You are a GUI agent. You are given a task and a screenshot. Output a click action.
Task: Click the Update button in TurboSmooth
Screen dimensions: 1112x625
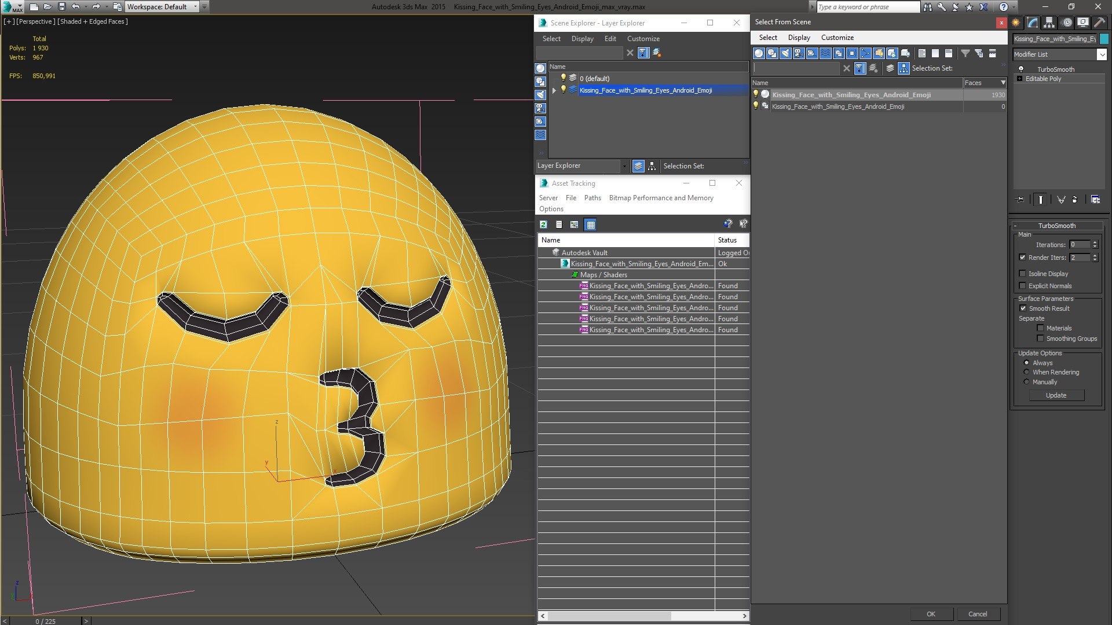tap(1056, 395)
